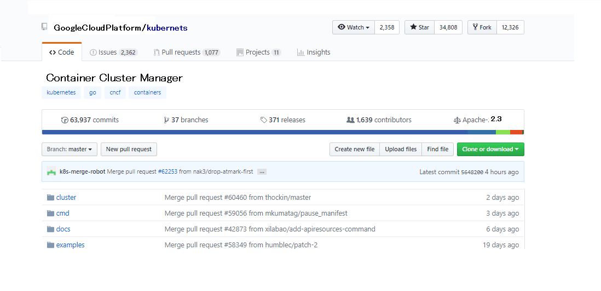Click the red language bar segment

coord(516,132)
